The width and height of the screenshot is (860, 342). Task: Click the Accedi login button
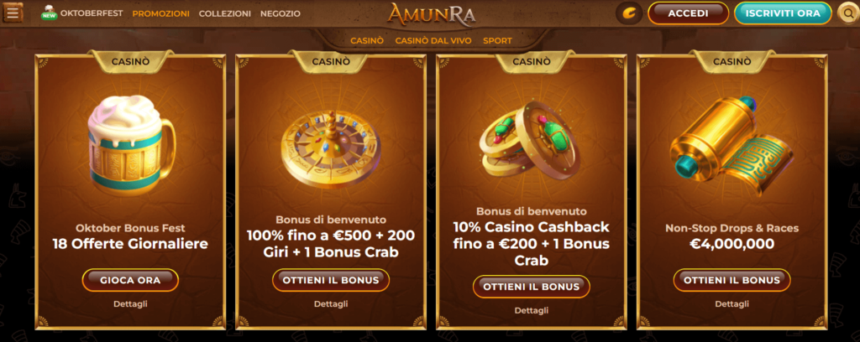[x=688, y=13]
